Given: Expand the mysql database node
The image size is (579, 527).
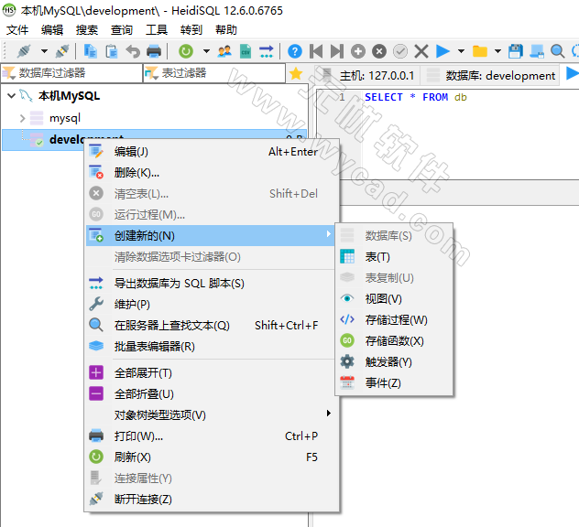Looking at the screenshot, I should pos(23,118).
